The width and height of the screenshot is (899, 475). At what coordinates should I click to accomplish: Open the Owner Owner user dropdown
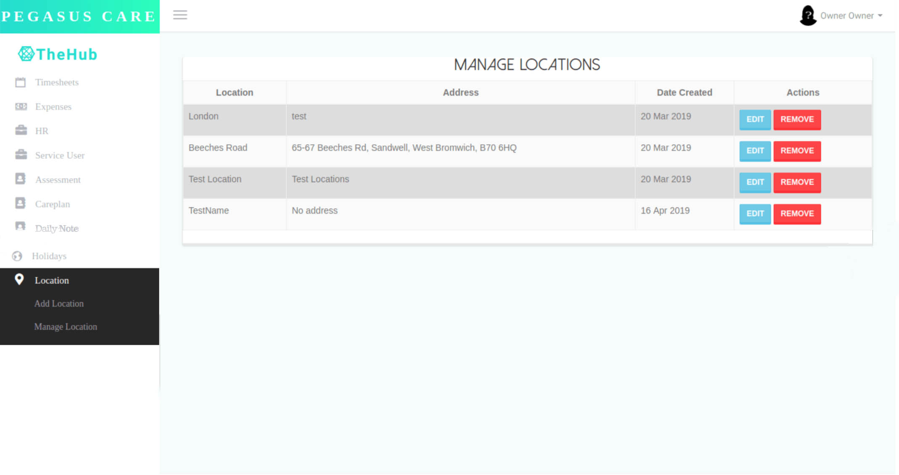(x=851, y=16)
